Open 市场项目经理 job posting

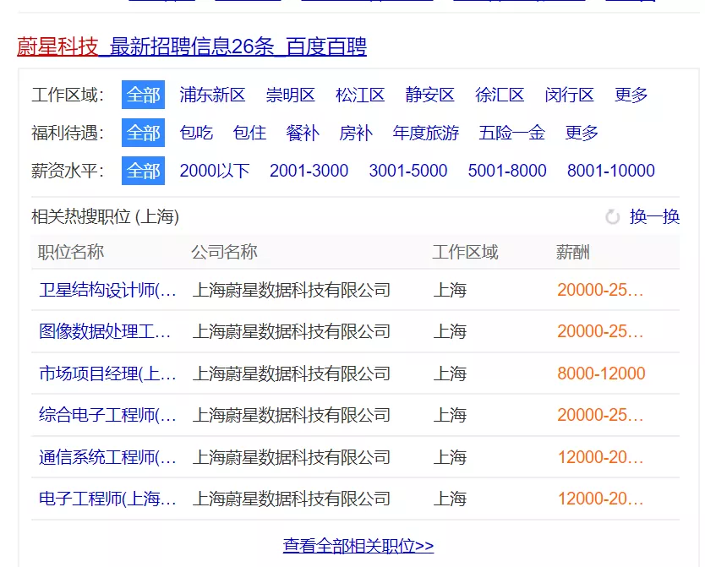(107, 373)
